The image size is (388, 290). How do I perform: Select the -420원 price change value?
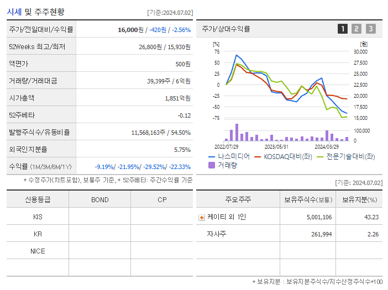click(x=158, y=30)
